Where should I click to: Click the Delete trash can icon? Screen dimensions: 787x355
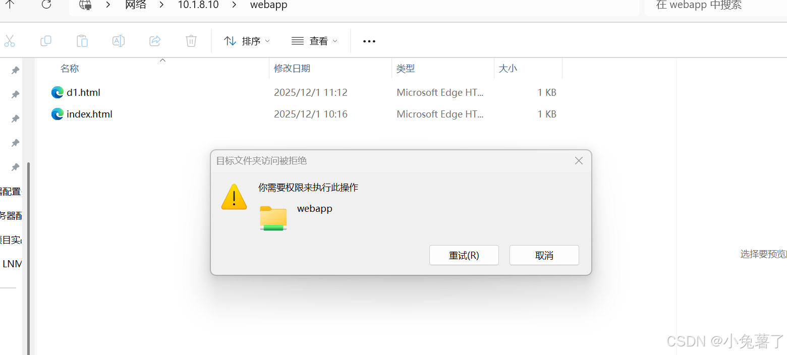click(x=191, y=41)
